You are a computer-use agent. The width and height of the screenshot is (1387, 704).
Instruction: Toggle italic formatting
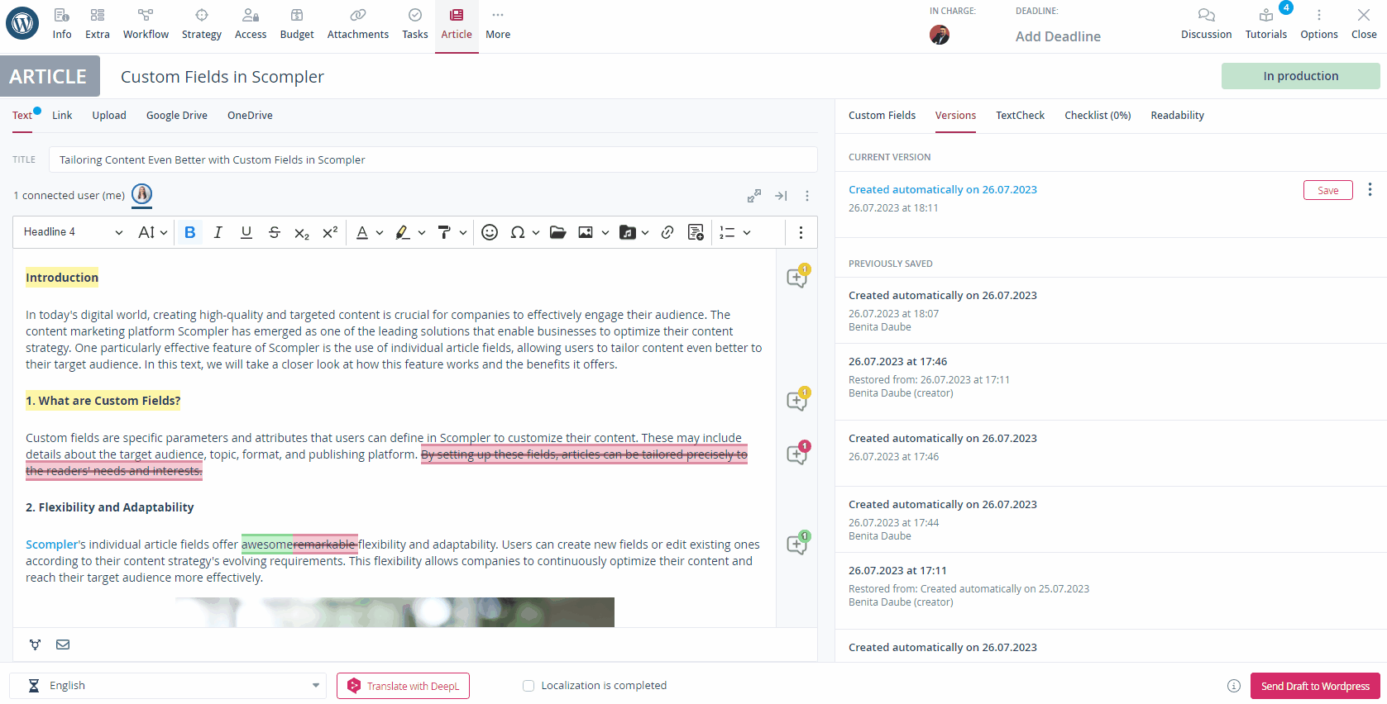(x=218, y=232)
